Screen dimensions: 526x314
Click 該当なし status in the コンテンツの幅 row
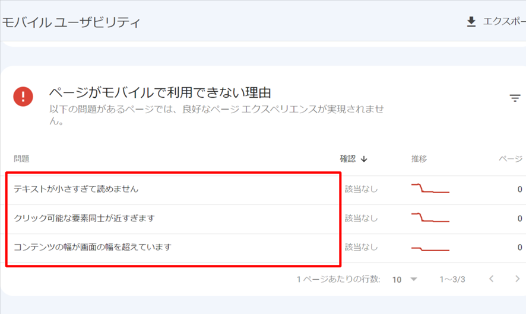coord(362,248)
